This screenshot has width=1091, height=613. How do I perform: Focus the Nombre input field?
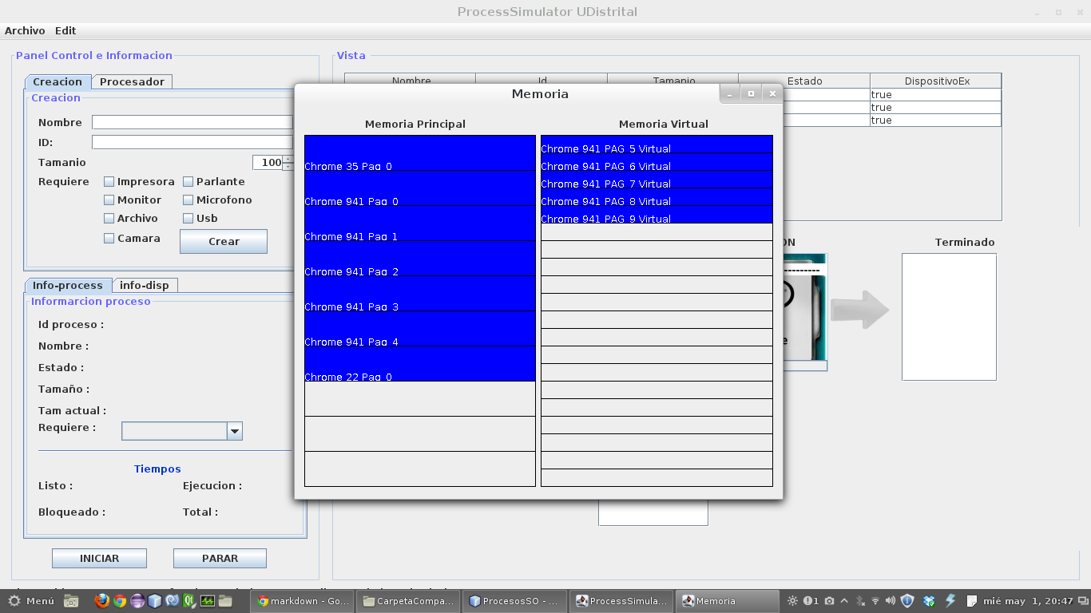pyautogui.click(x=192, y=122)
